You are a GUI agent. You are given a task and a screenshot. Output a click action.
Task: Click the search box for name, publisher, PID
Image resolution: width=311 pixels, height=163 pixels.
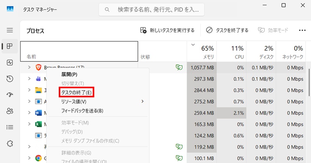(152, 9)
